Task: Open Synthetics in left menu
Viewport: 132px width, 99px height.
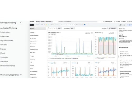Action: 4,57
